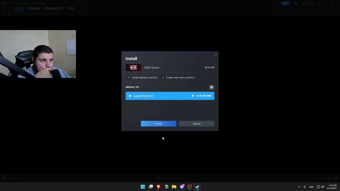The height and width of the screenshot is (191, 340).
Task: Click the default-drive star icon
Action: point(193,96)
